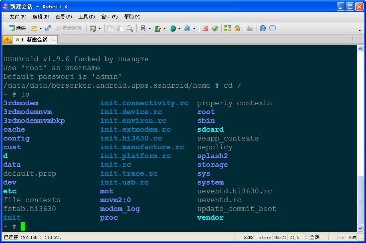
Task: Toggle full screen with green arrows icon
Action: pyautogui.click(x=228, y=28)
